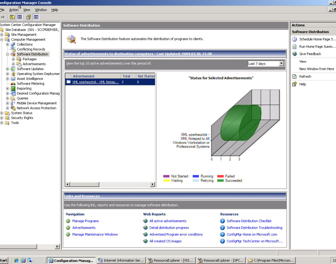Viewport: 336px width, 264px height.
Task: Click the Queries node icon in tree
Action: click(13, 98)
